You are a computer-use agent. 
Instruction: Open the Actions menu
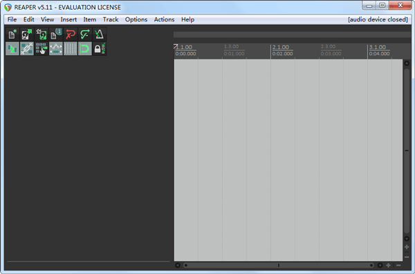[x=164, y=19]
